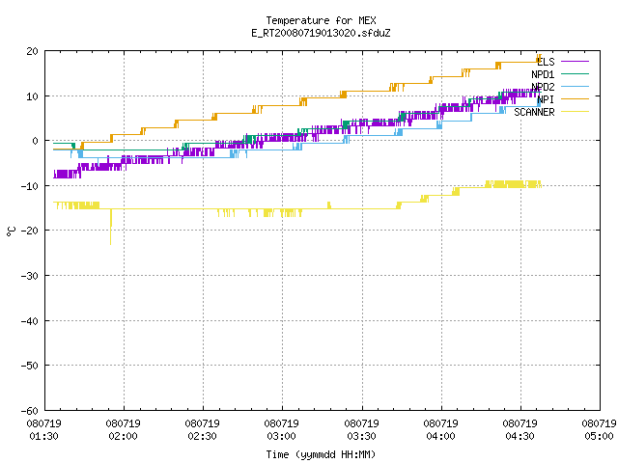The height and width of the screenshot is (463, 618).
Task: Click the SCANNER legend label
Action: point(534,112)
